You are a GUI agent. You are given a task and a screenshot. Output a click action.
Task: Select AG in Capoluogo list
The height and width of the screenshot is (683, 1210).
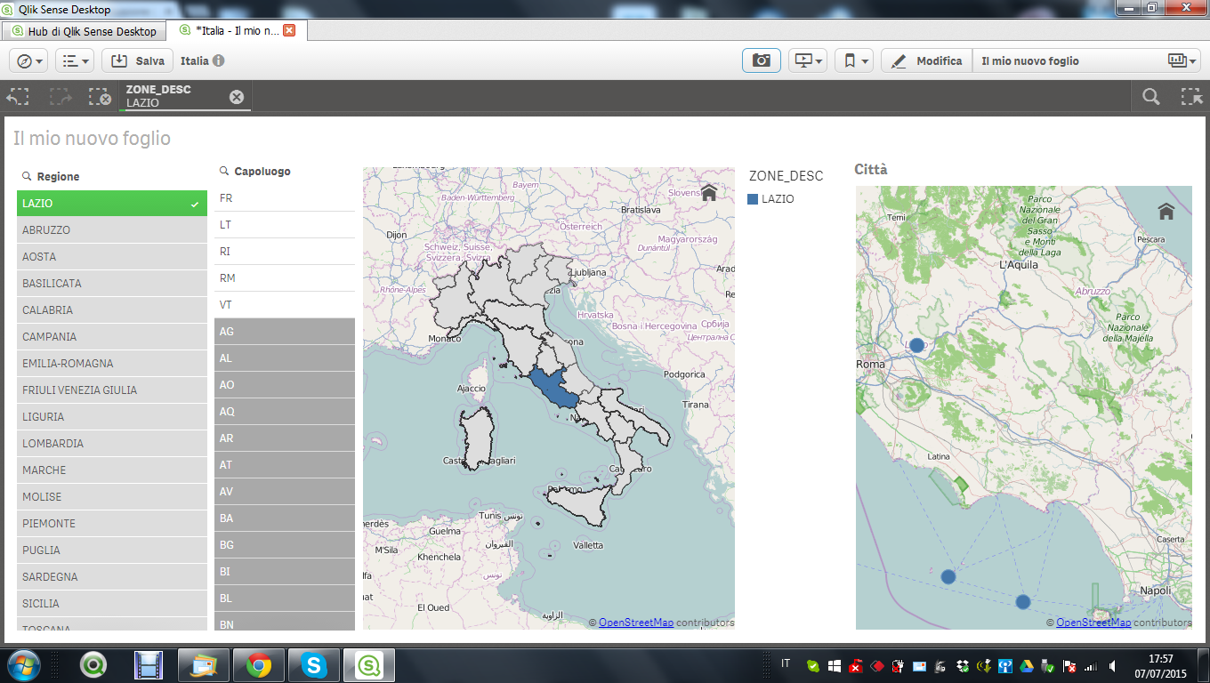coord(285,332)
